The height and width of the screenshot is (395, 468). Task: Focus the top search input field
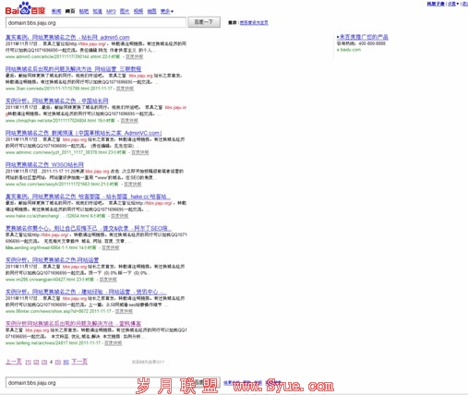[96, 23]
